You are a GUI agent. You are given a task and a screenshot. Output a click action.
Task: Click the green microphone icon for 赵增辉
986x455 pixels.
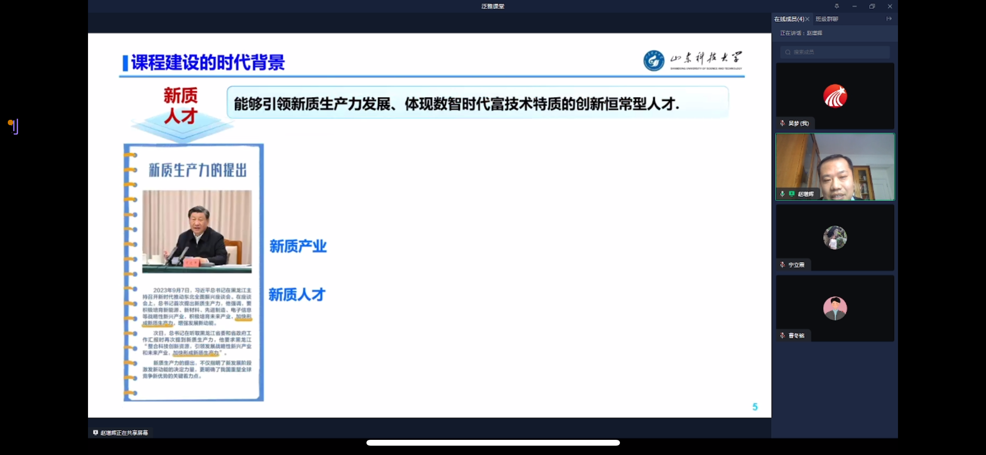tap(782, 194)
